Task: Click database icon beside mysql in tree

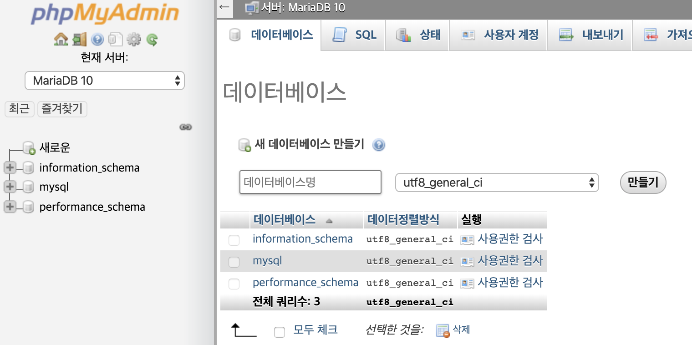Action: (29, 187)
